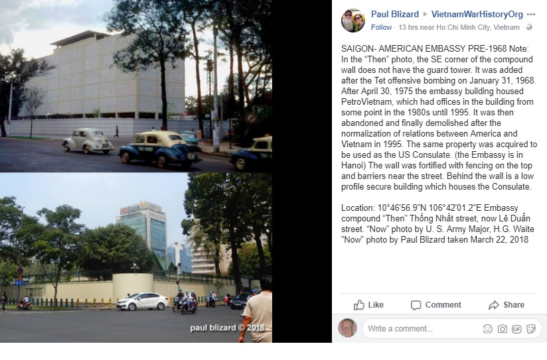547x360 pixels.
Task: Click the Like thumbs-up icon
Action: pyautogui.click(x=359, y=305)
